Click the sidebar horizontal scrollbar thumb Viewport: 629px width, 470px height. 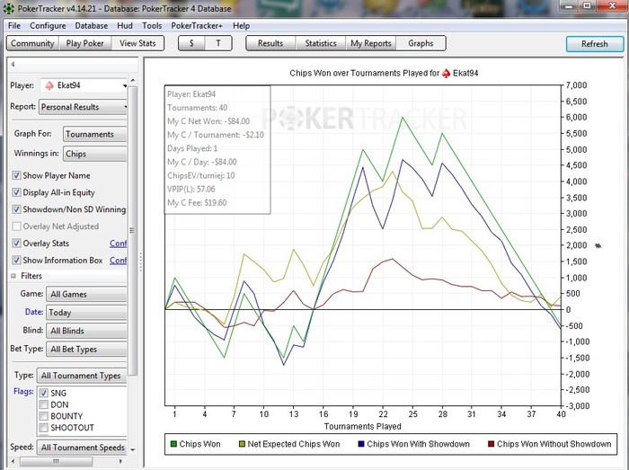pyautogui.click(x=56, y=461)
